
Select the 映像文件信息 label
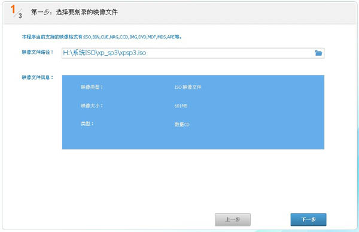click(37, 77)
